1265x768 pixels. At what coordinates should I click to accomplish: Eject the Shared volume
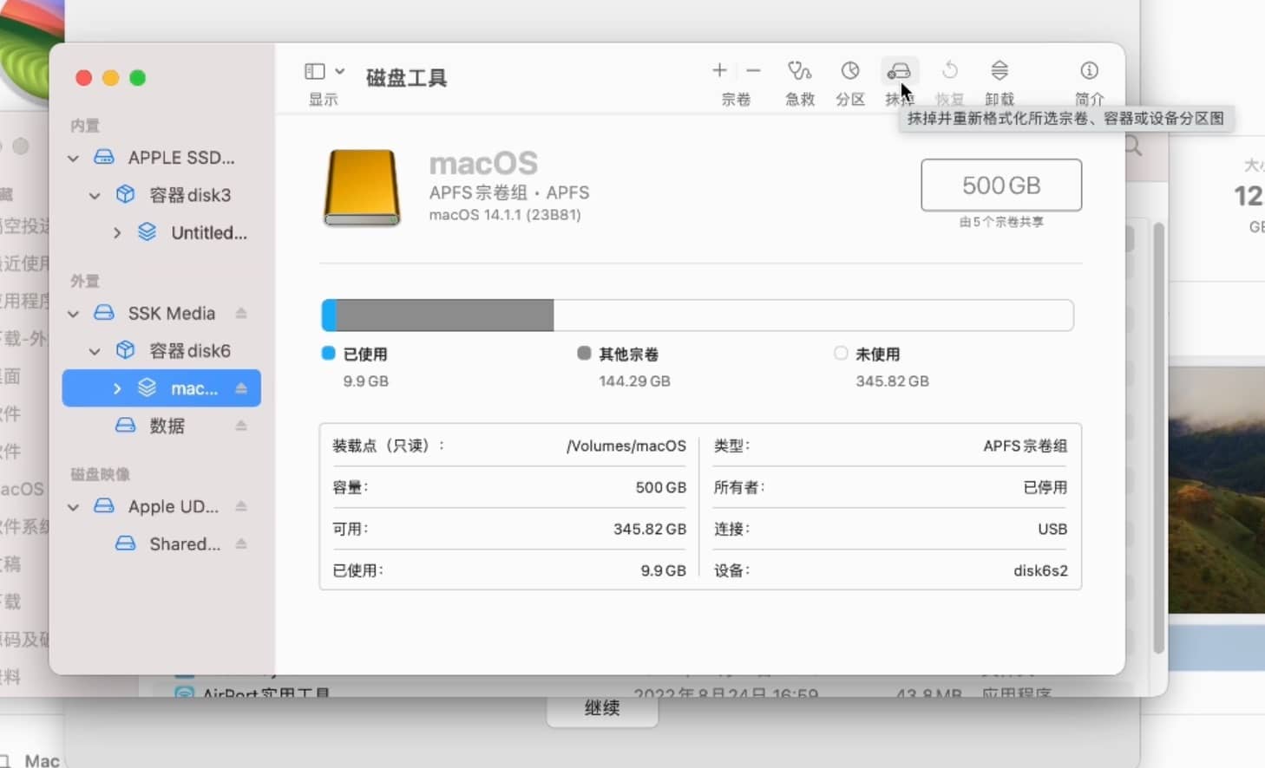click(241, 543)
